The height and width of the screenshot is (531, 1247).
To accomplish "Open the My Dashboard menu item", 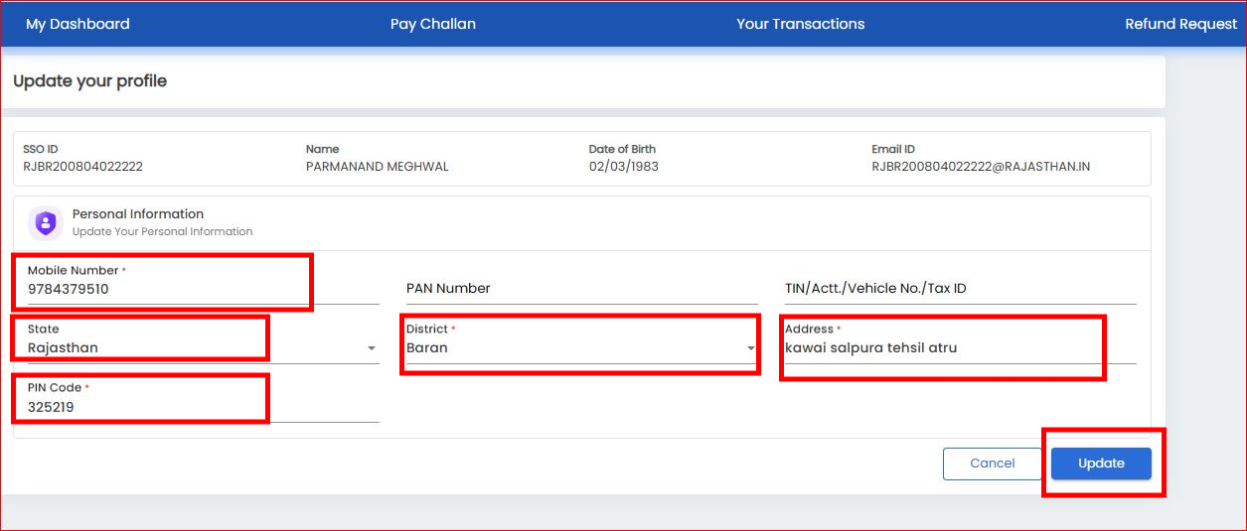I will click(x=78, y=24).
